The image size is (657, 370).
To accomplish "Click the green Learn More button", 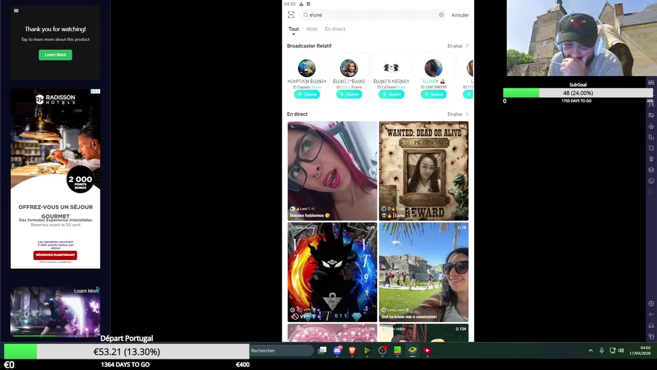I will tap(55, 54).
